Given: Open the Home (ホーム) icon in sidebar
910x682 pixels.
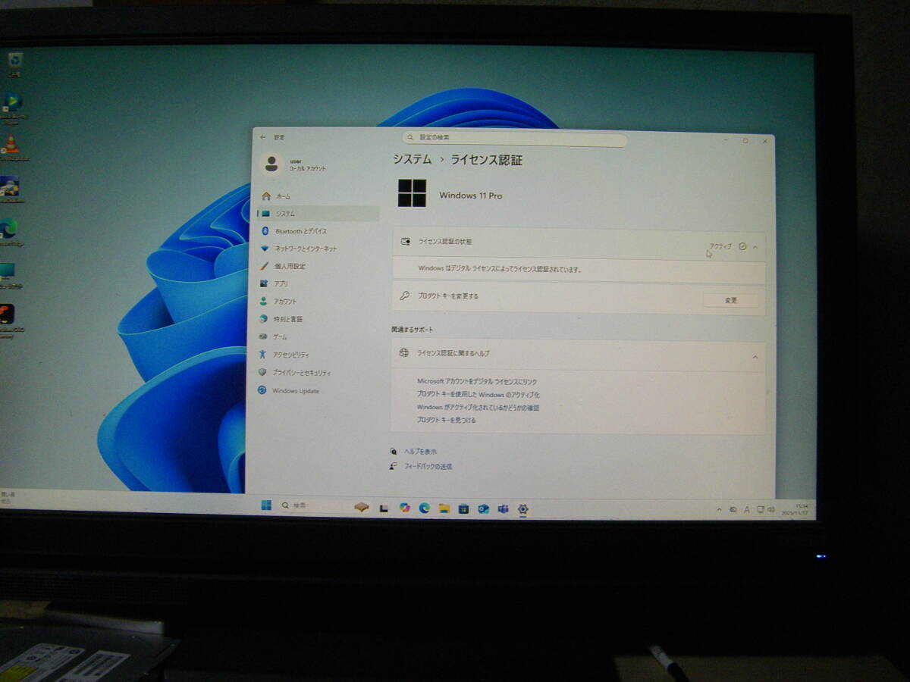Looking at the screenshot, I should (x=265, y=196).
